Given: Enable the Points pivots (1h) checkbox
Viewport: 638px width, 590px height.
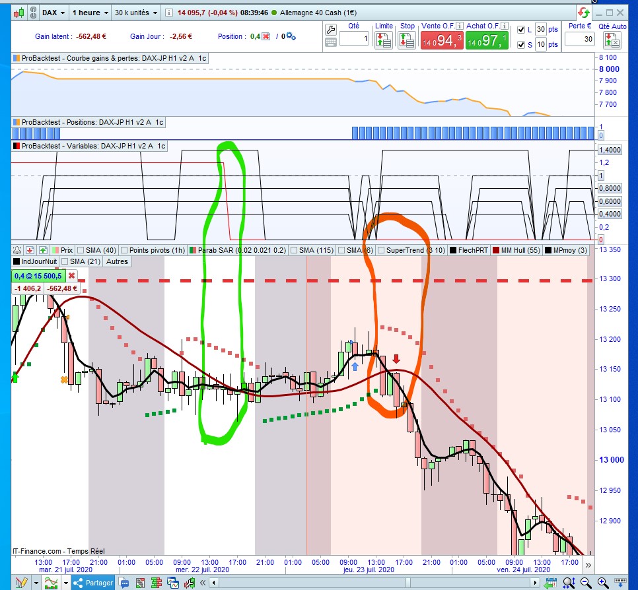Looking at the screenshot, I should pos(125,250).
